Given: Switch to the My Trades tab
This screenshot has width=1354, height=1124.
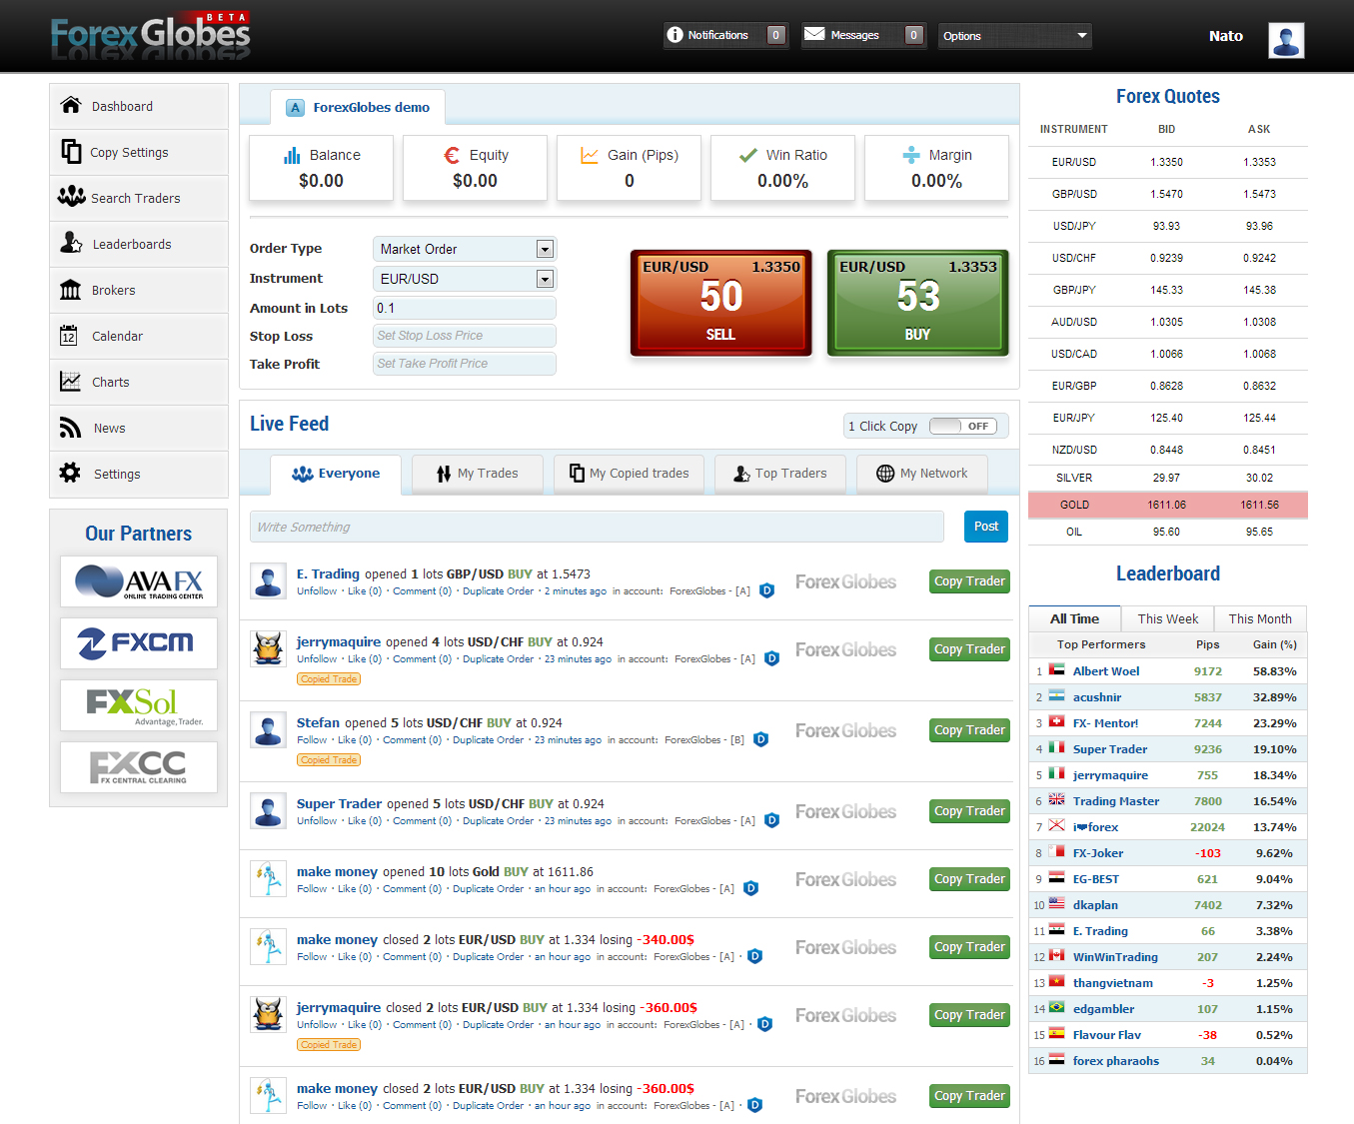Looking at the screenshot, I should click(478, 474).
